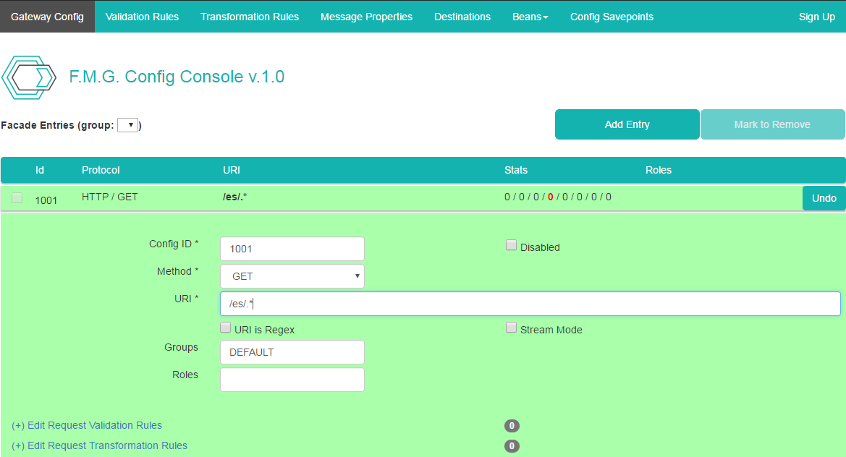Image resolution: width=846 pixels, height=457 pixels.
Task: Open the Method GET dropdown
Action: click(x=292, y=276)
